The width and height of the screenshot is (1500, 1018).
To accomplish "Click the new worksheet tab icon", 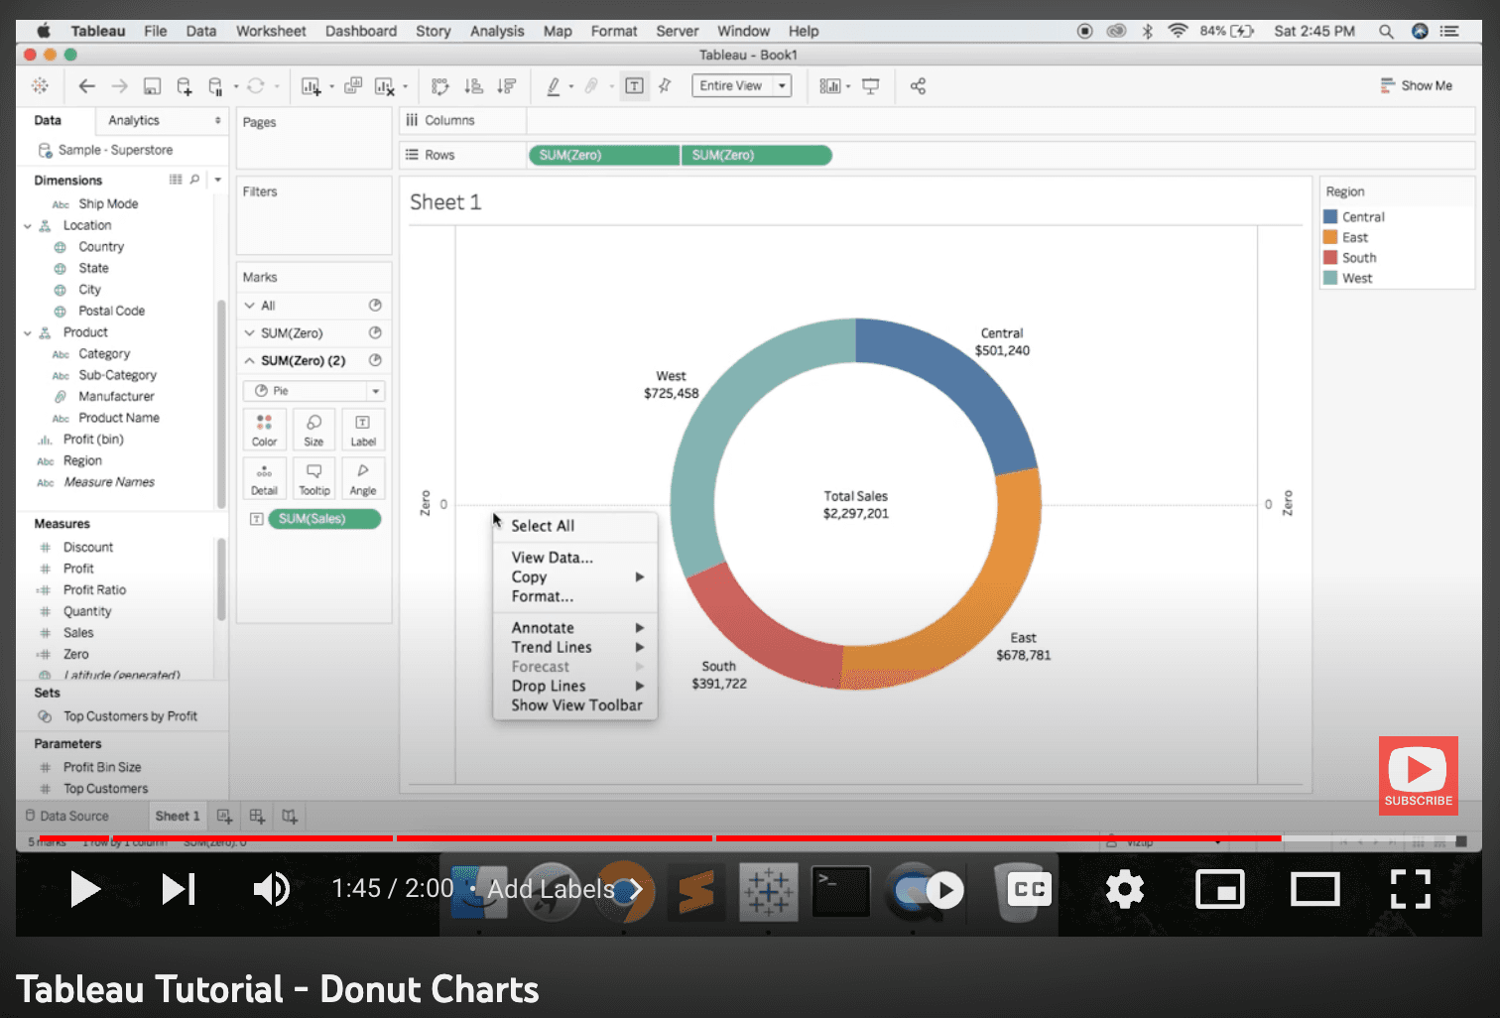I will (x=225, y=816).
